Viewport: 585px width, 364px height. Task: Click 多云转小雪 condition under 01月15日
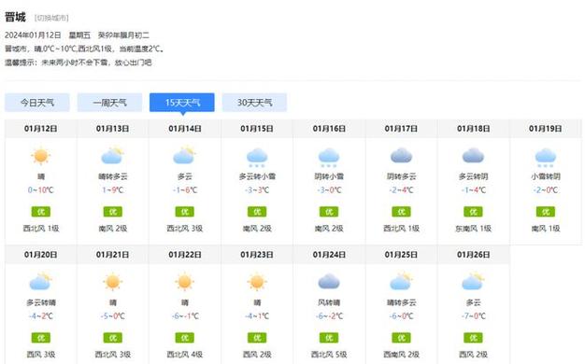tap(257, 176)
